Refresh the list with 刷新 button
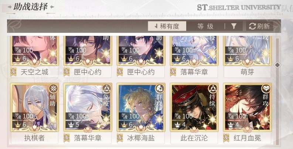Viewport: 293px width, 149px height. (x=260, y=26)
